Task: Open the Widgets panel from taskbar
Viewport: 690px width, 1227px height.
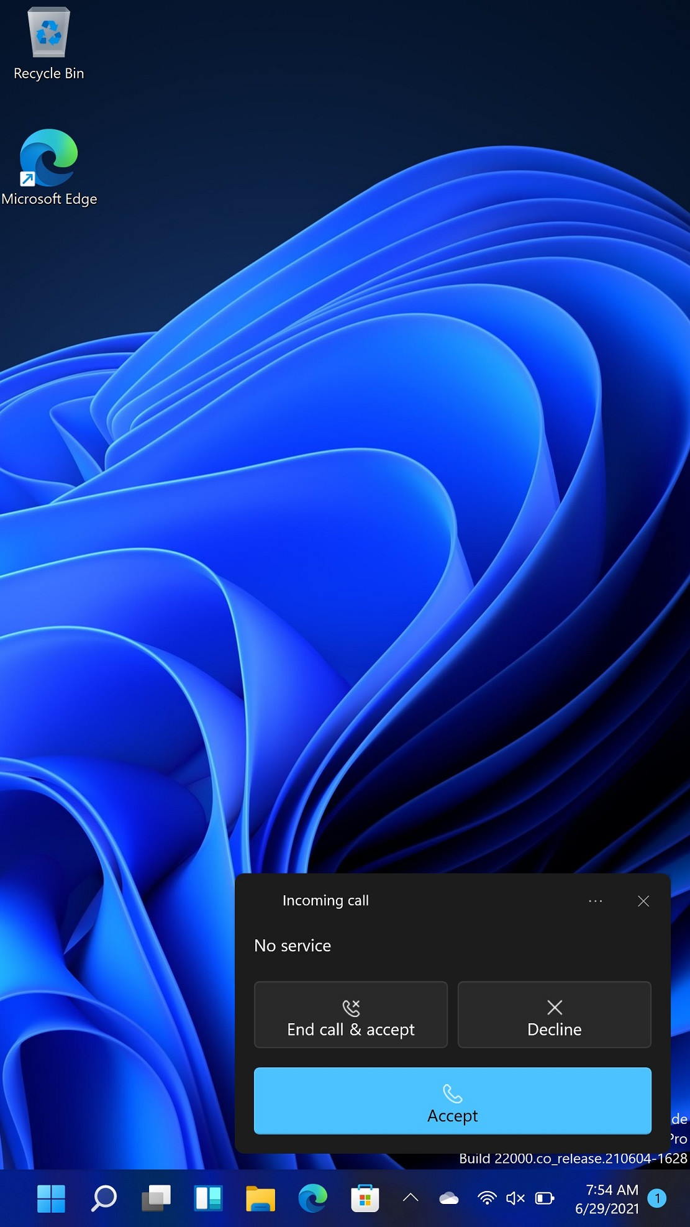Action: 208,1198
